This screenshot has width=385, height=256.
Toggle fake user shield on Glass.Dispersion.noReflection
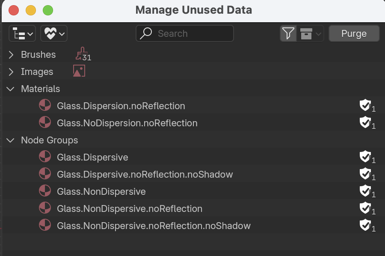[x=365, y=105]
